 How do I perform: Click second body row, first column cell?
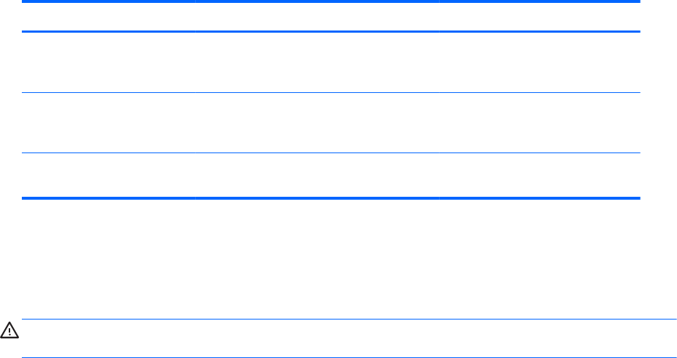(x=108, y=123)
